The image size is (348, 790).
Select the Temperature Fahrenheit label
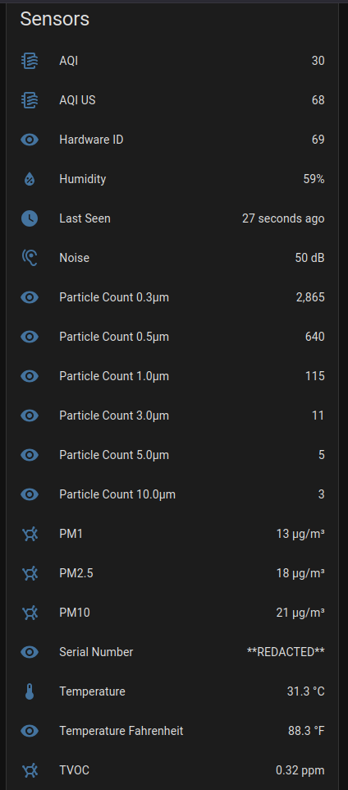[x=121, y=731]
